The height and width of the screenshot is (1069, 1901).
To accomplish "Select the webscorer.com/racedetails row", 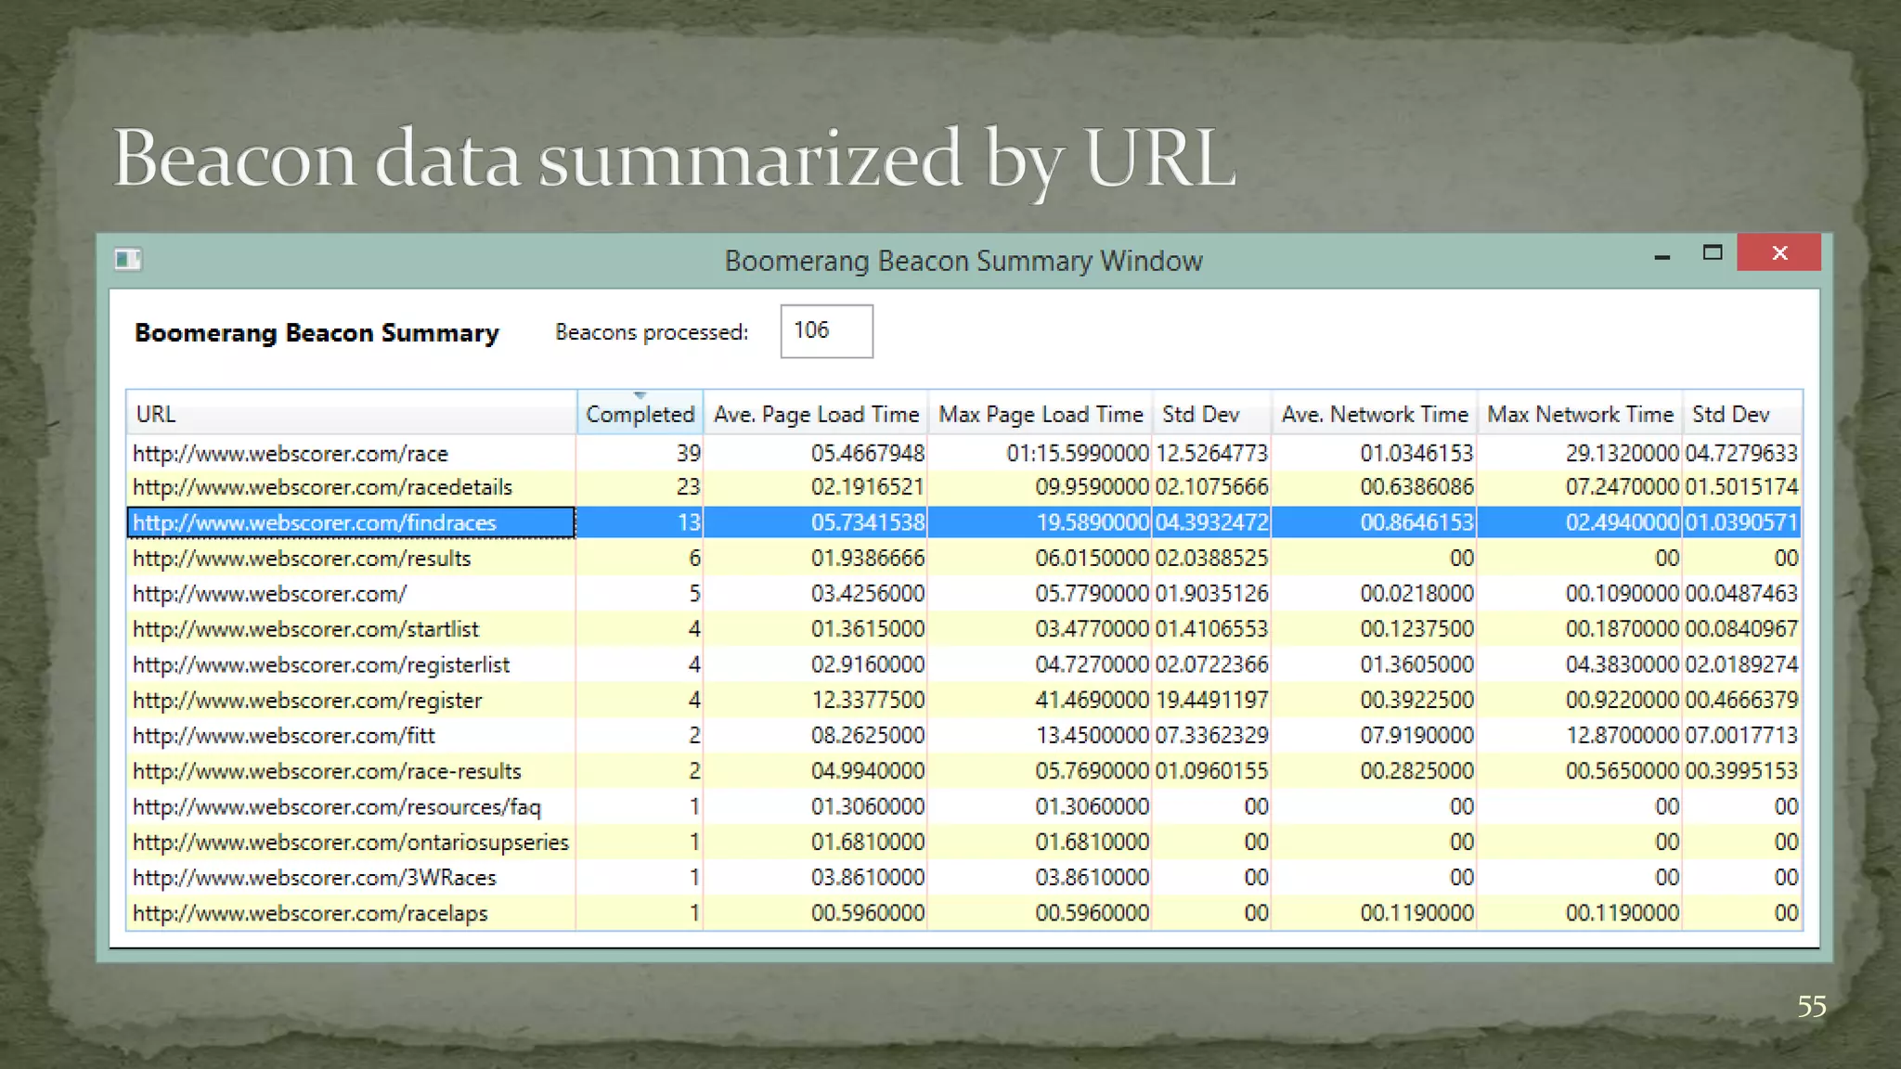I will [322, 487].
